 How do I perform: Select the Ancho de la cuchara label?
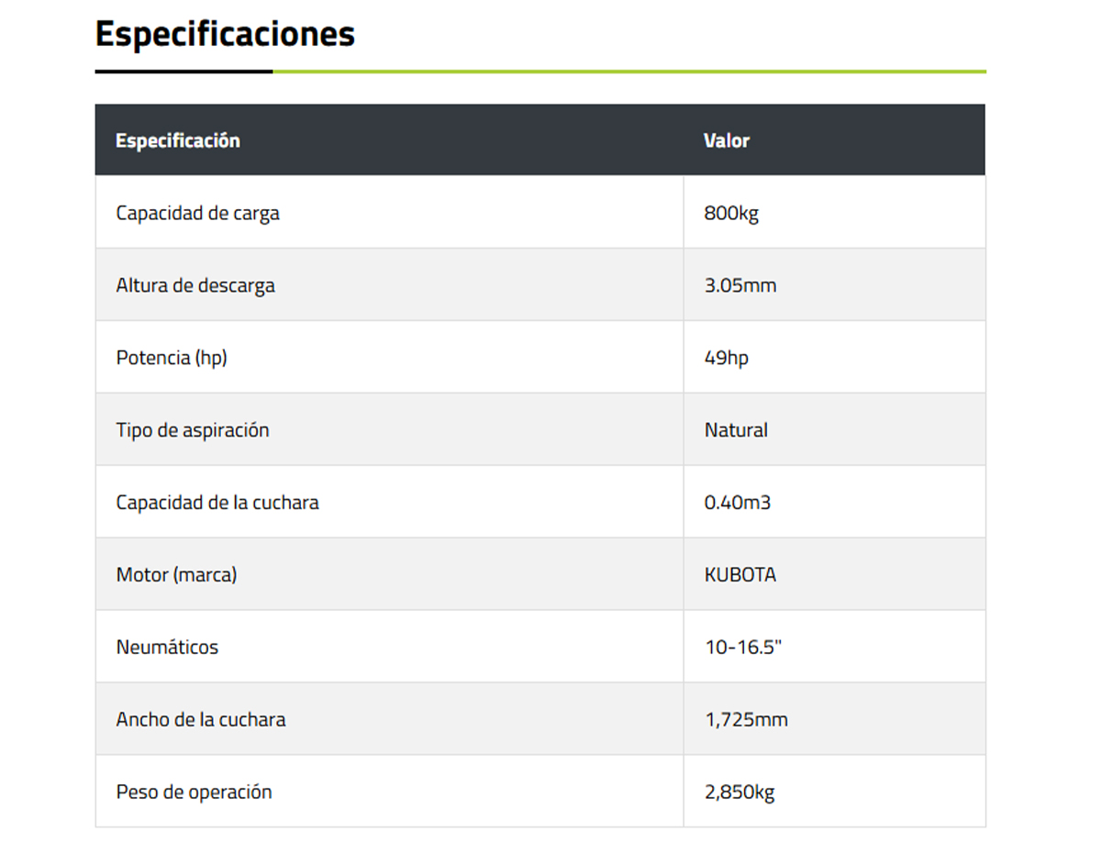coord(201,720)
